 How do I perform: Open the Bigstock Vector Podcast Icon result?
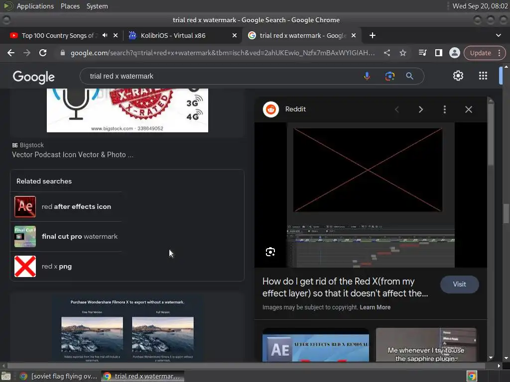[x=73, y=155]
